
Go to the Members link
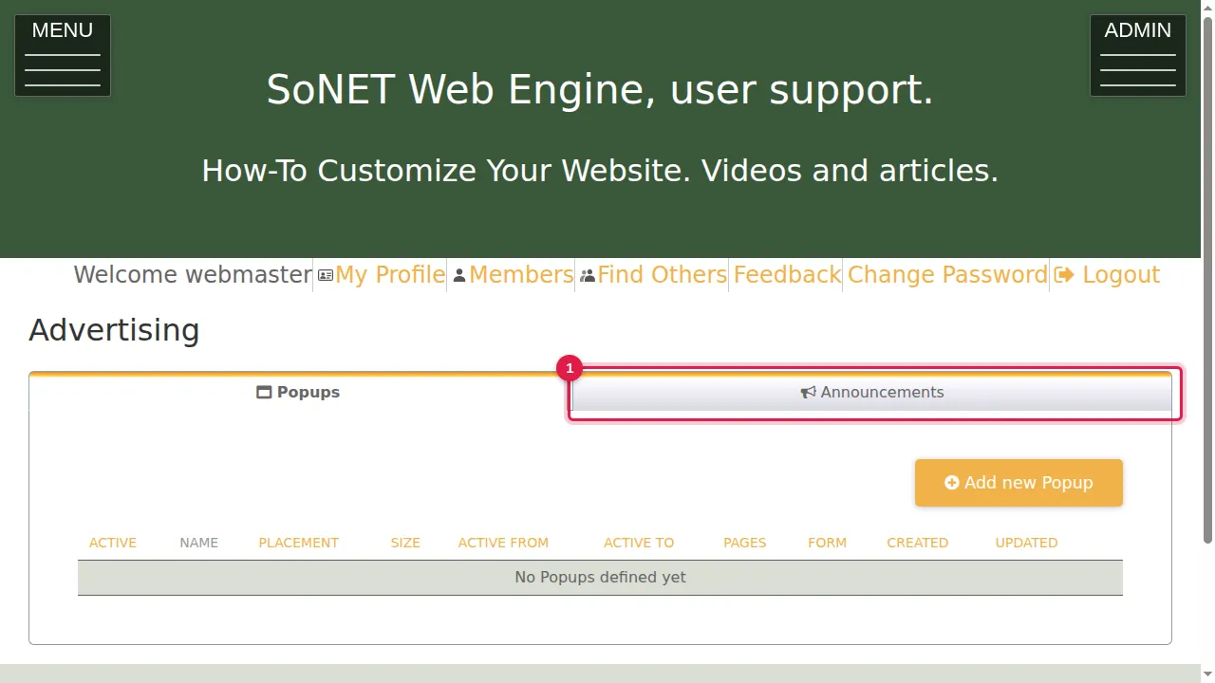pos(521,275)
